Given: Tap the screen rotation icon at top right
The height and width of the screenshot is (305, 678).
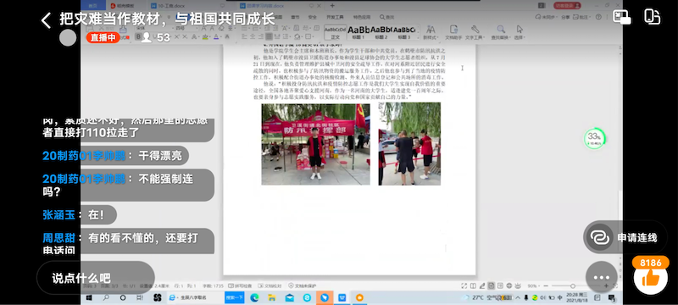Looking at the screenshot, I should coord(652,17).
